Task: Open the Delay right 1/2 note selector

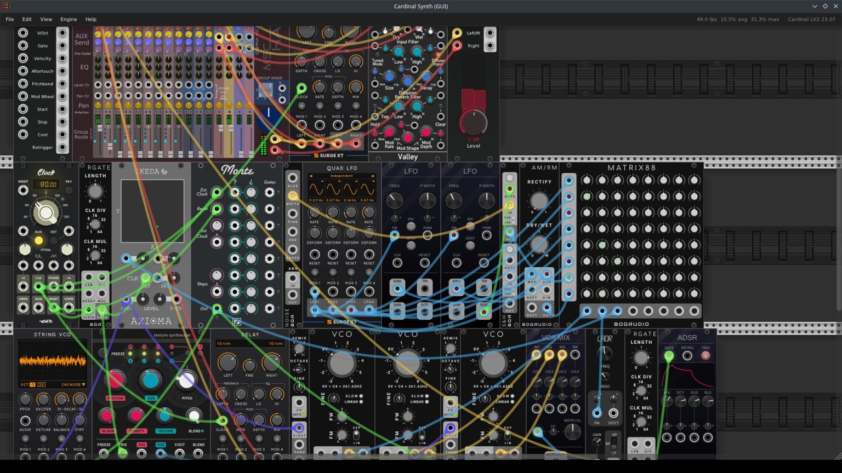Action: 276,344
